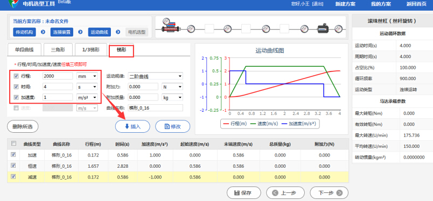Uncheck the 行程 checkbox
The width and height of the screenshot is (433, 201).
pyautogui.click(x=16, y=76)
